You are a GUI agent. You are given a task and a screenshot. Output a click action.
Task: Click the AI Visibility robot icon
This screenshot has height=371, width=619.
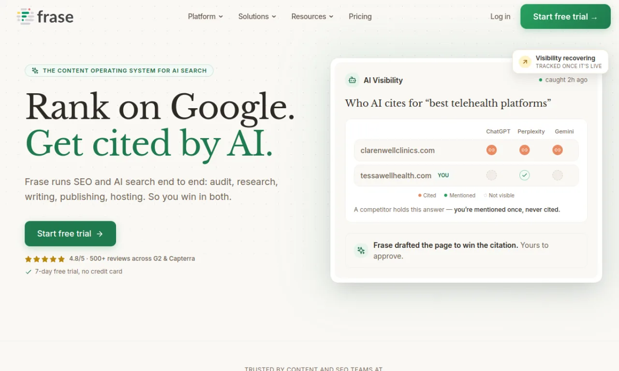pyautogui.click(x=352, y=80)
